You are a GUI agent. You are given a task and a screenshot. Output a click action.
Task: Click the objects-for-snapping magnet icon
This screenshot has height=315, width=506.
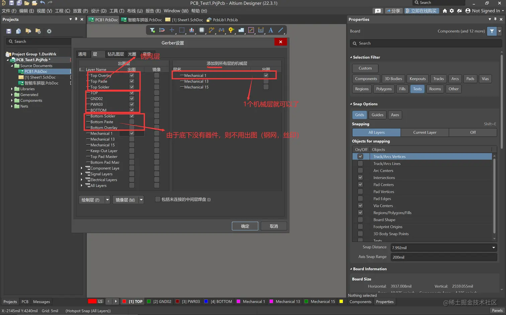(162, 30)
